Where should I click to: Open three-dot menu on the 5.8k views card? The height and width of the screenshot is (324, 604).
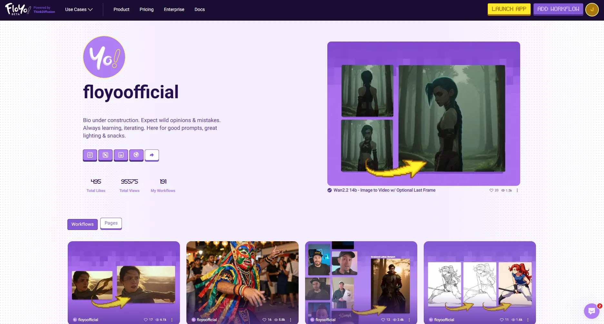pyautogui.click(x=291, y=320)
